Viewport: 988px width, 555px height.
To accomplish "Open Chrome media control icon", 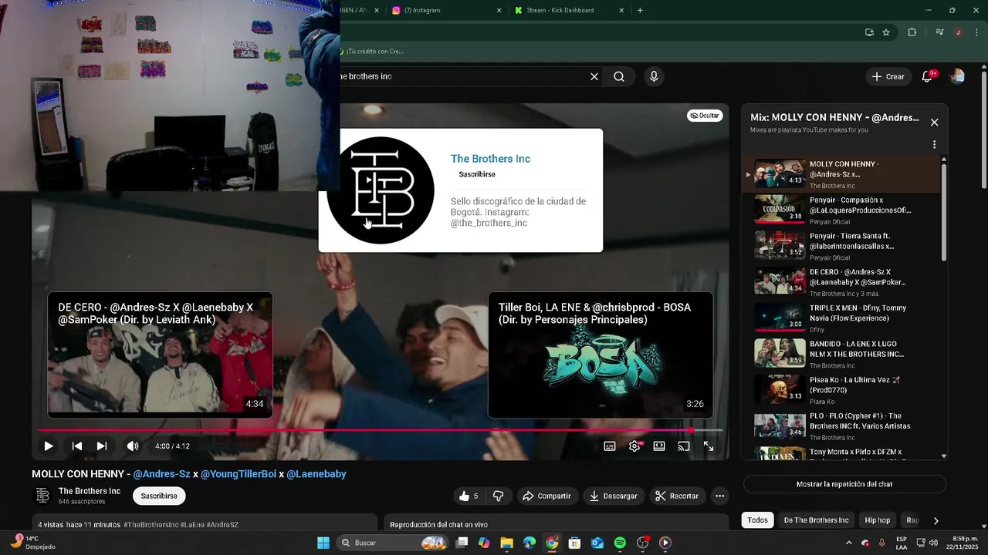I will pyautogui.click(x=939, y=32).
